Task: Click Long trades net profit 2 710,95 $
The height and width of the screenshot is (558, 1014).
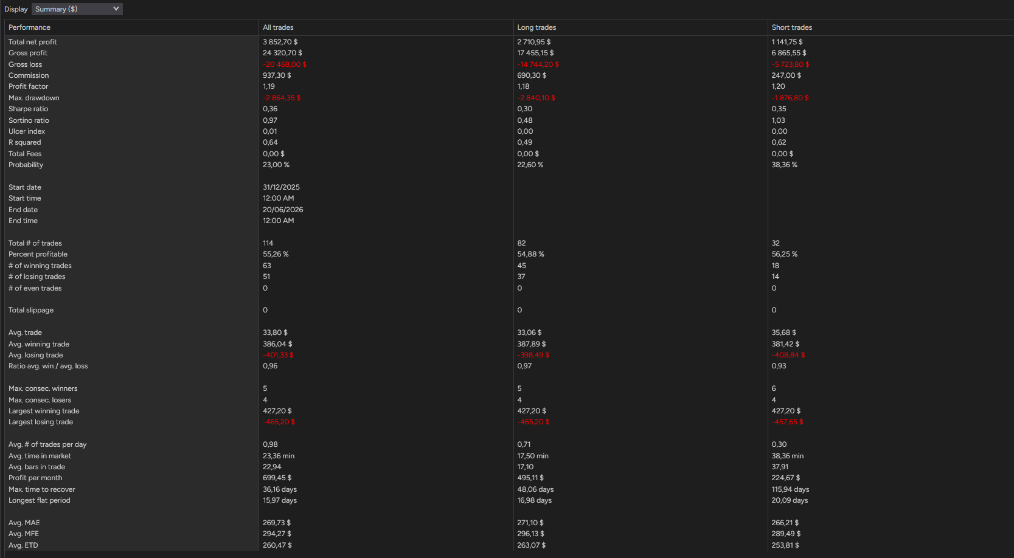Action: [x=534, y=42]
